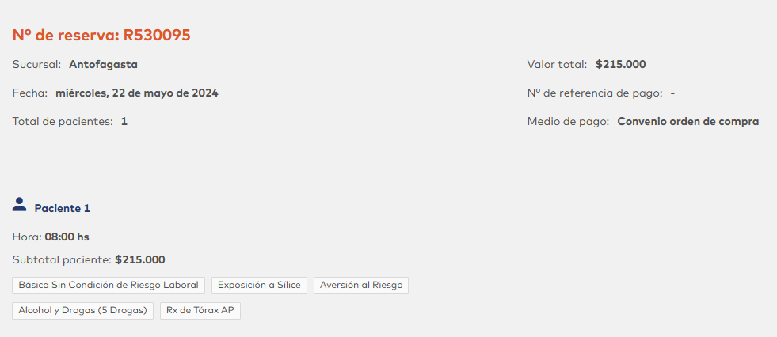Image resolution: width=777 pixels, height=337 pixels.
Task: Click the Valor total amount $215.000
Action: (620, 64)
